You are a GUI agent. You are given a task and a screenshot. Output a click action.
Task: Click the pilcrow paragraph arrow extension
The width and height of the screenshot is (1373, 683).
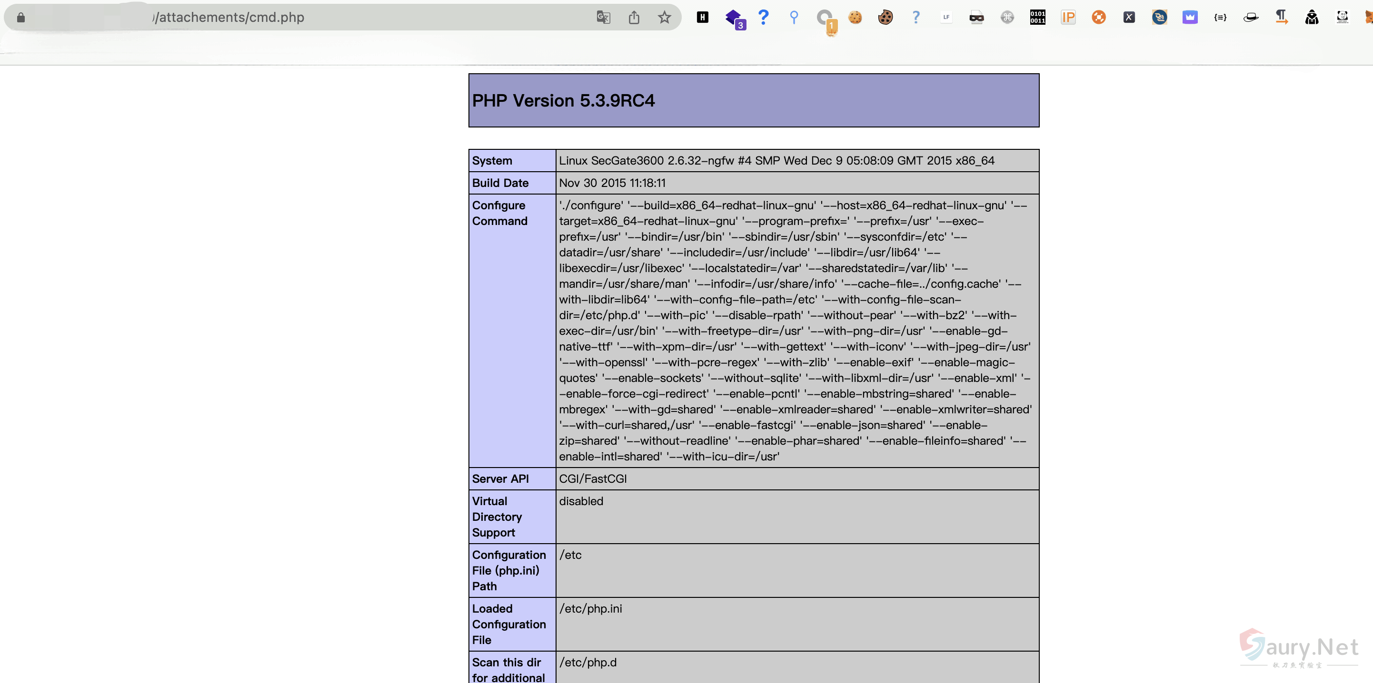(1281, 18)
